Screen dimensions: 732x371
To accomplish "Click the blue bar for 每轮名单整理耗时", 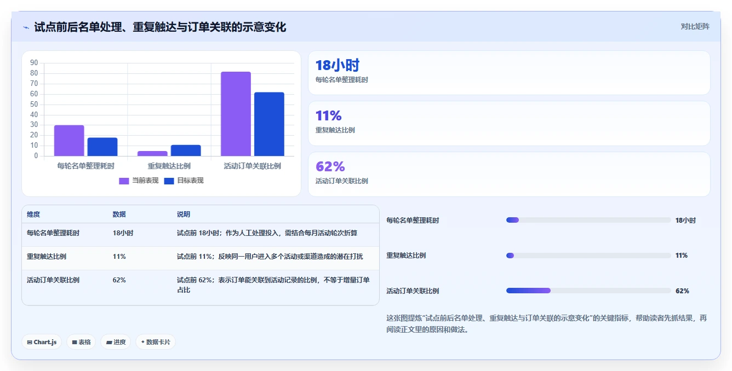I will (102, 147).
